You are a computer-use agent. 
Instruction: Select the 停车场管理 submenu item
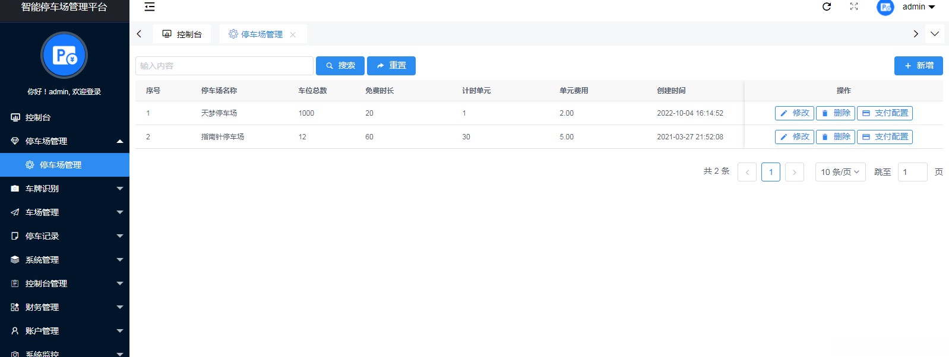point(65,165)
